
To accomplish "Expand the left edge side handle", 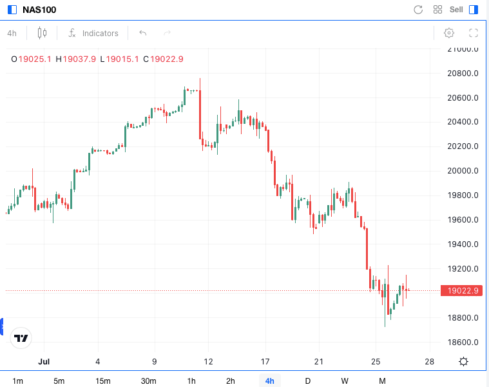I will pos(2,326).
